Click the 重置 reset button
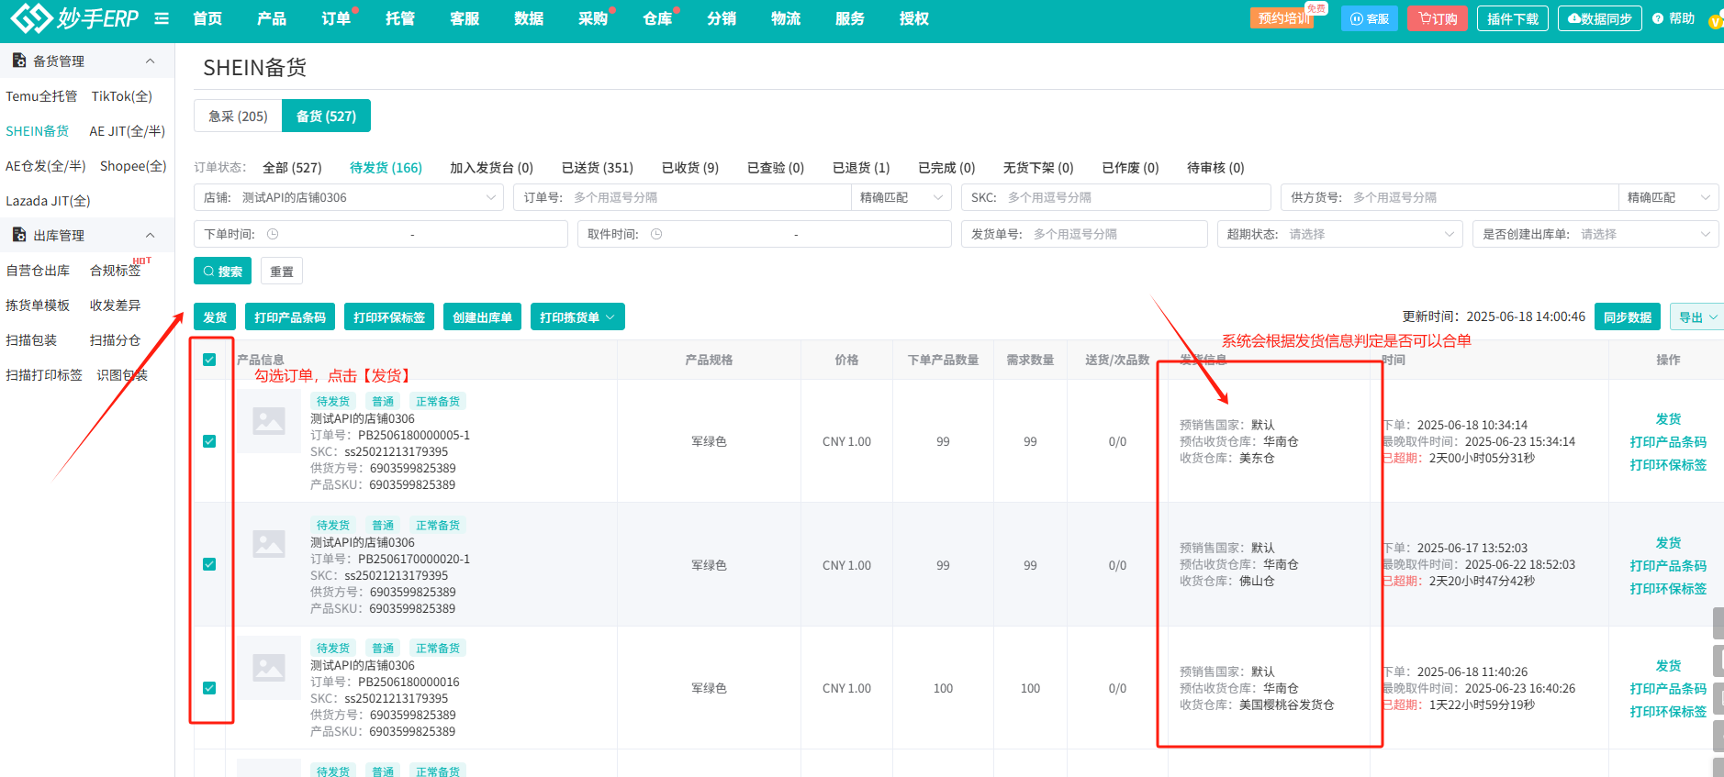This screenshot has height=777, width=1724. tap(282, 271)
